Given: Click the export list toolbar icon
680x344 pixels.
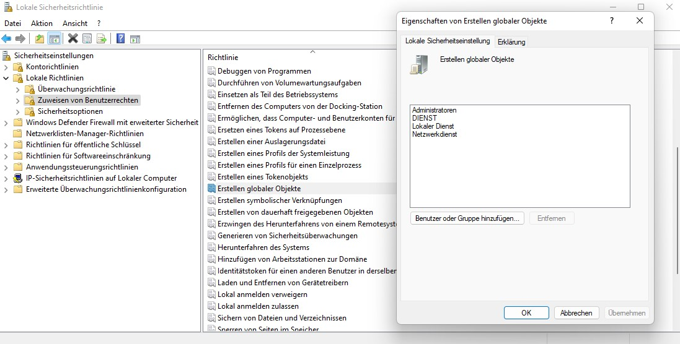Looking at the screenshot, I should pyautogui.click(x=102, y=38).
